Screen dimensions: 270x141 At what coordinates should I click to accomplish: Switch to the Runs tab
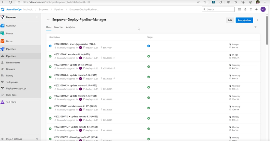[49, 27]
